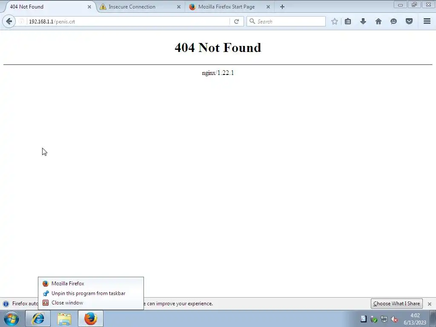Click the security shield tray icon
This screenshot has height=327, width=436.
click(x=374, y=319)
